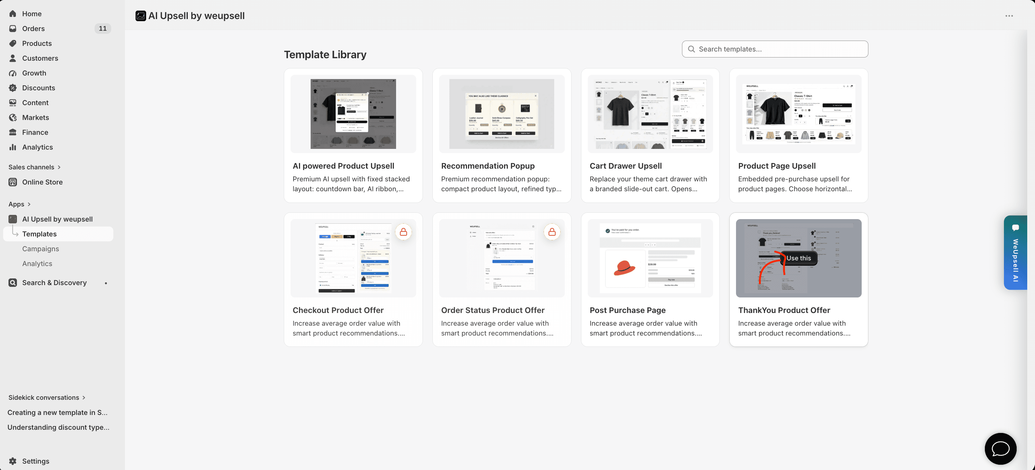Click the AI Upsell app icon in sidebar
Viewport: 1035px width, 470px height.
13,219
